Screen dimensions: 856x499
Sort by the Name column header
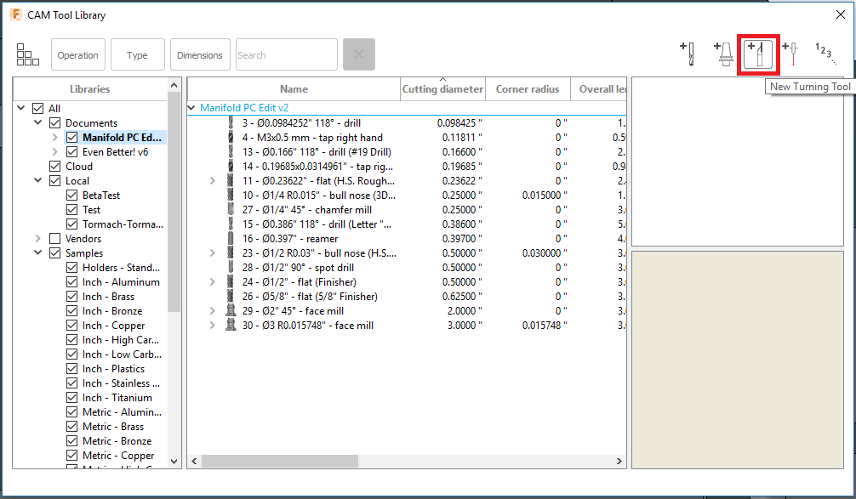294,89
